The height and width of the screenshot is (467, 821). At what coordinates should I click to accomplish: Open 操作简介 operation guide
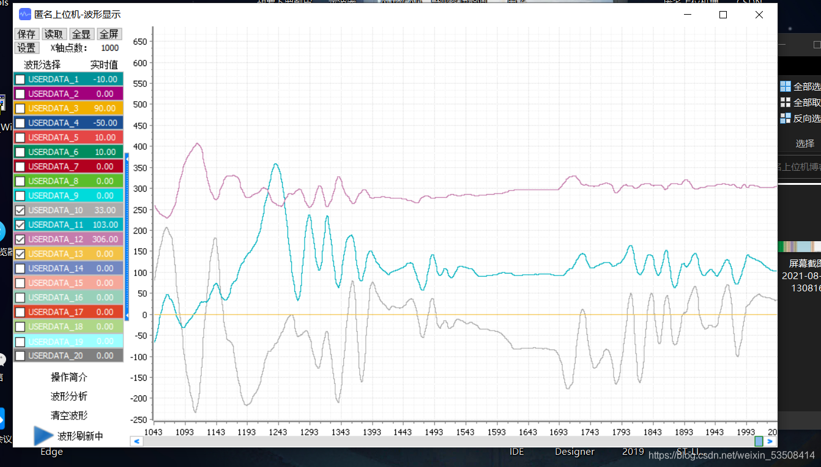tap(69, 377)
